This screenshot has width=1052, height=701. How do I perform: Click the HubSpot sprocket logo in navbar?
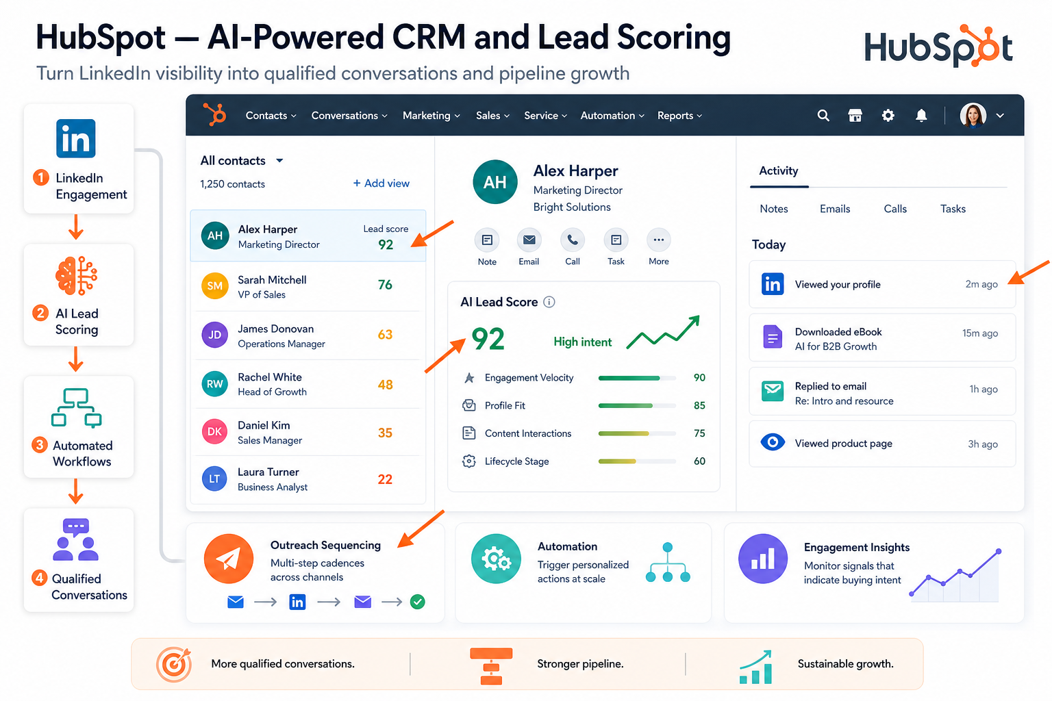point(215,114)
